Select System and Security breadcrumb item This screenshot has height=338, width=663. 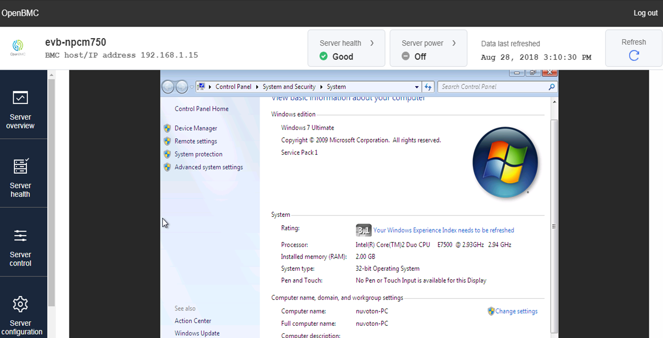[289, 87]
